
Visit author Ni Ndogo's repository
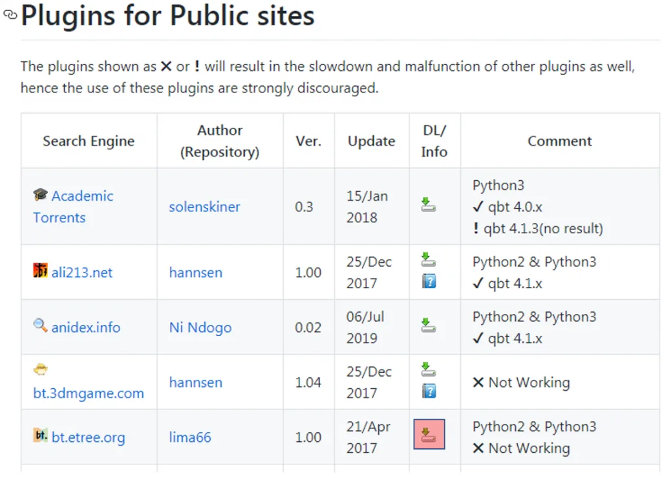200,328
